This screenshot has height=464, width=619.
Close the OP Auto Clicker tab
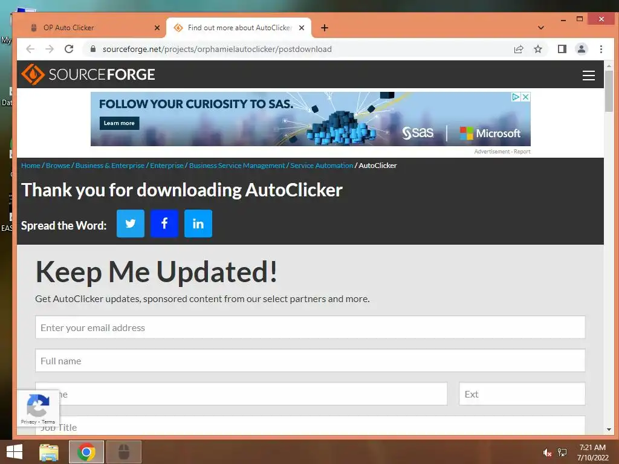157,28
